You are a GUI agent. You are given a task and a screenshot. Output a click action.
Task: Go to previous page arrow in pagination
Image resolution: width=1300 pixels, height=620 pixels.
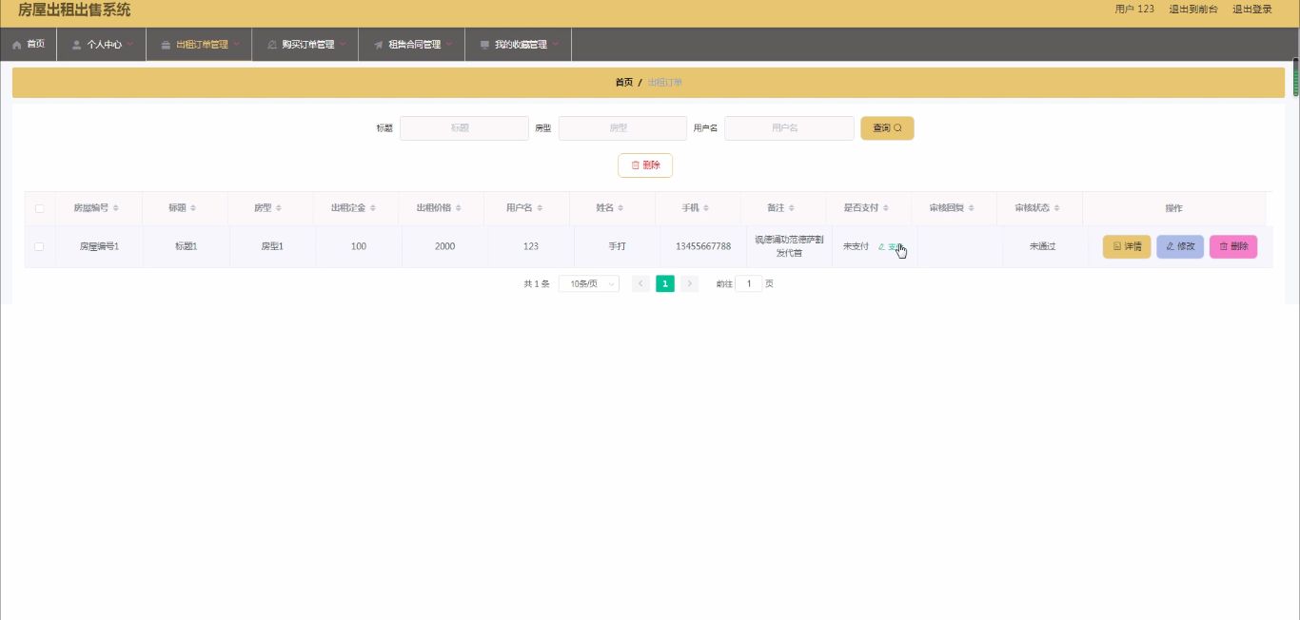click(640, 283)
